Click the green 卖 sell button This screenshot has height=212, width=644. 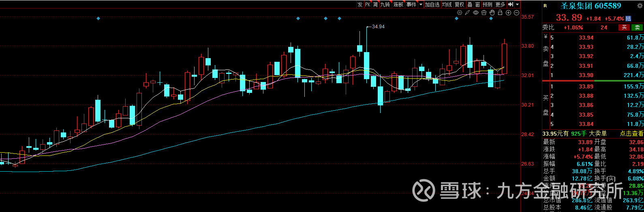pyautogui.click(x=637, y=27)
